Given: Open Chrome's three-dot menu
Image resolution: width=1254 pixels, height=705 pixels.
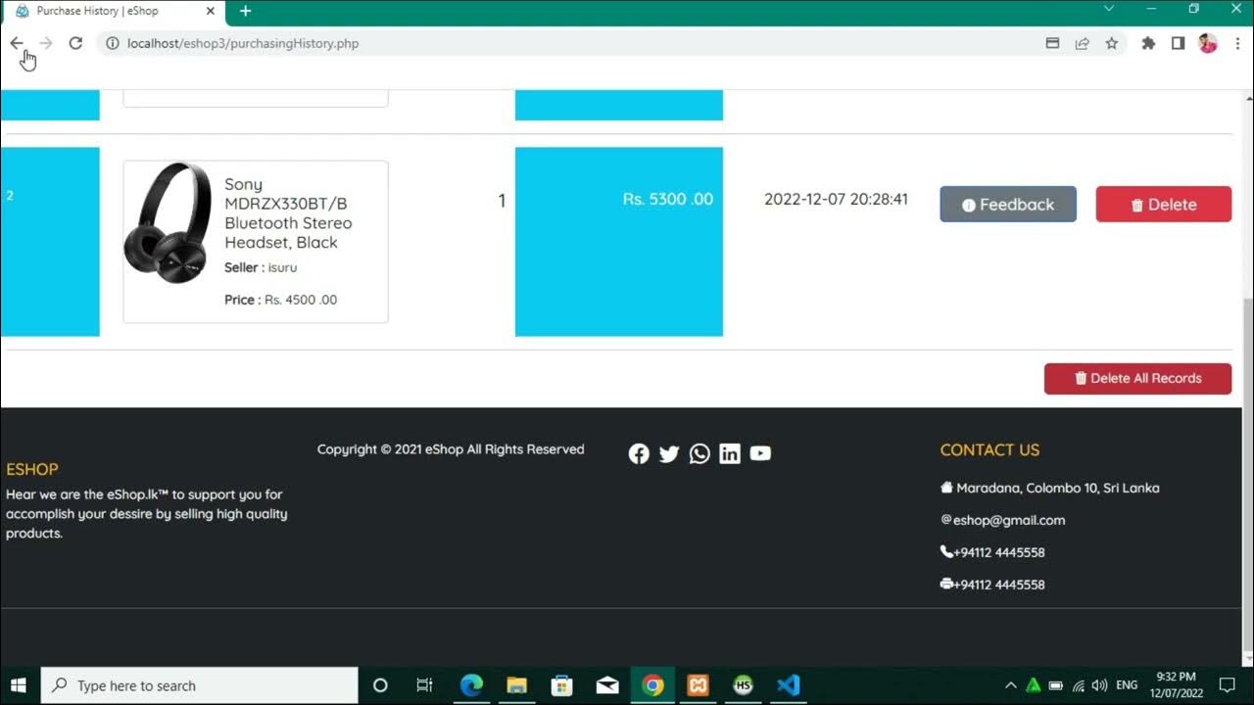Looking at the screenshot, I should pyautogui.click(x=1237, y=43).
